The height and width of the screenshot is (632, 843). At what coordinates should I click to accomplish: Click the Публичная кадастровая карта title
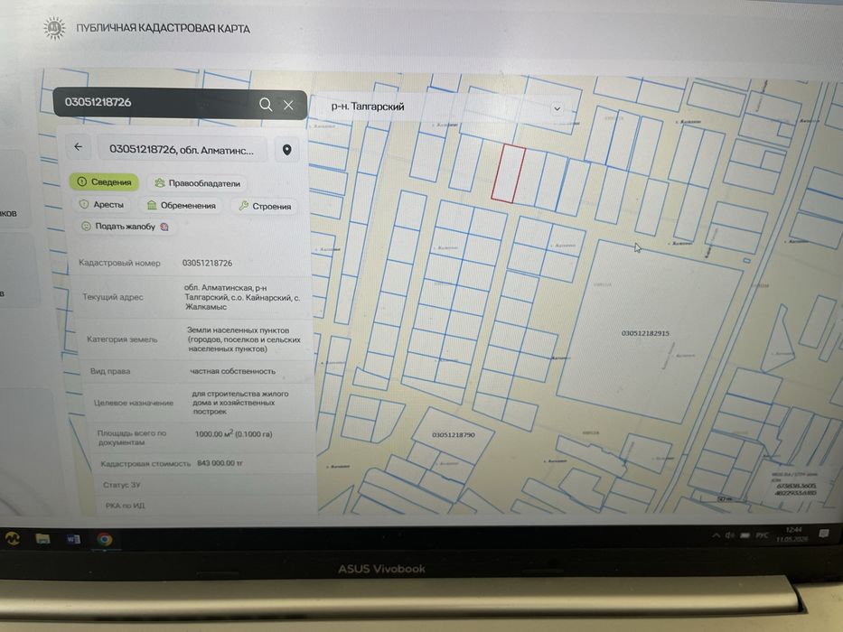point(163,28)
